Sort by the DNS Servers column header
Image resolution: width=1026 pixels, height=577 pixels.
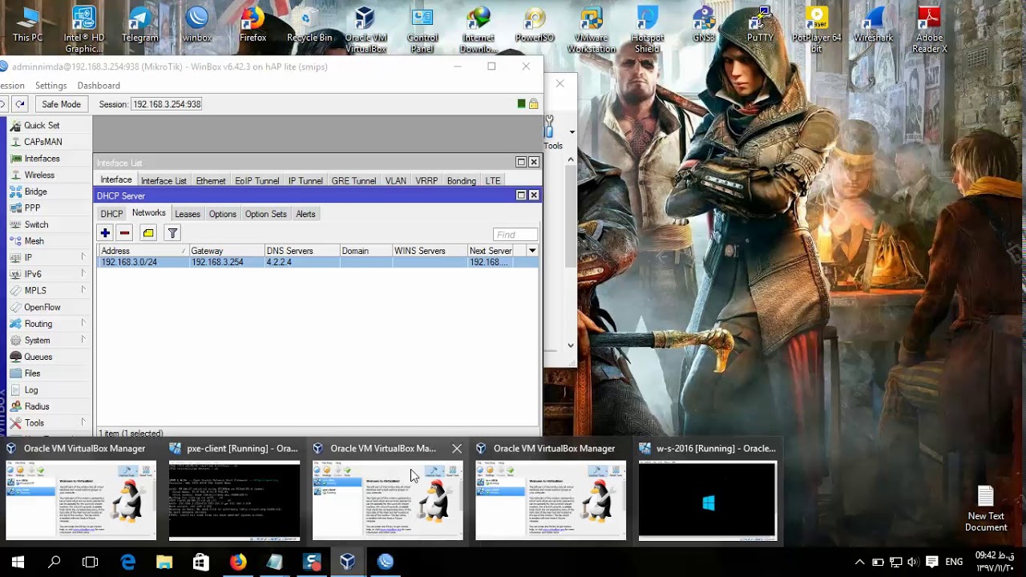pos(301,251)
